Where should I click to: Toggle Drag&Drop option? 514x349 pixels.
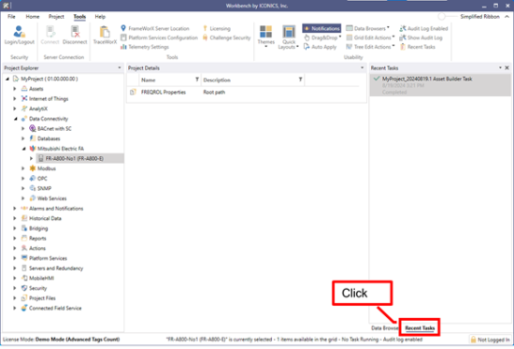pyautogui.click(x=322, y=37)
